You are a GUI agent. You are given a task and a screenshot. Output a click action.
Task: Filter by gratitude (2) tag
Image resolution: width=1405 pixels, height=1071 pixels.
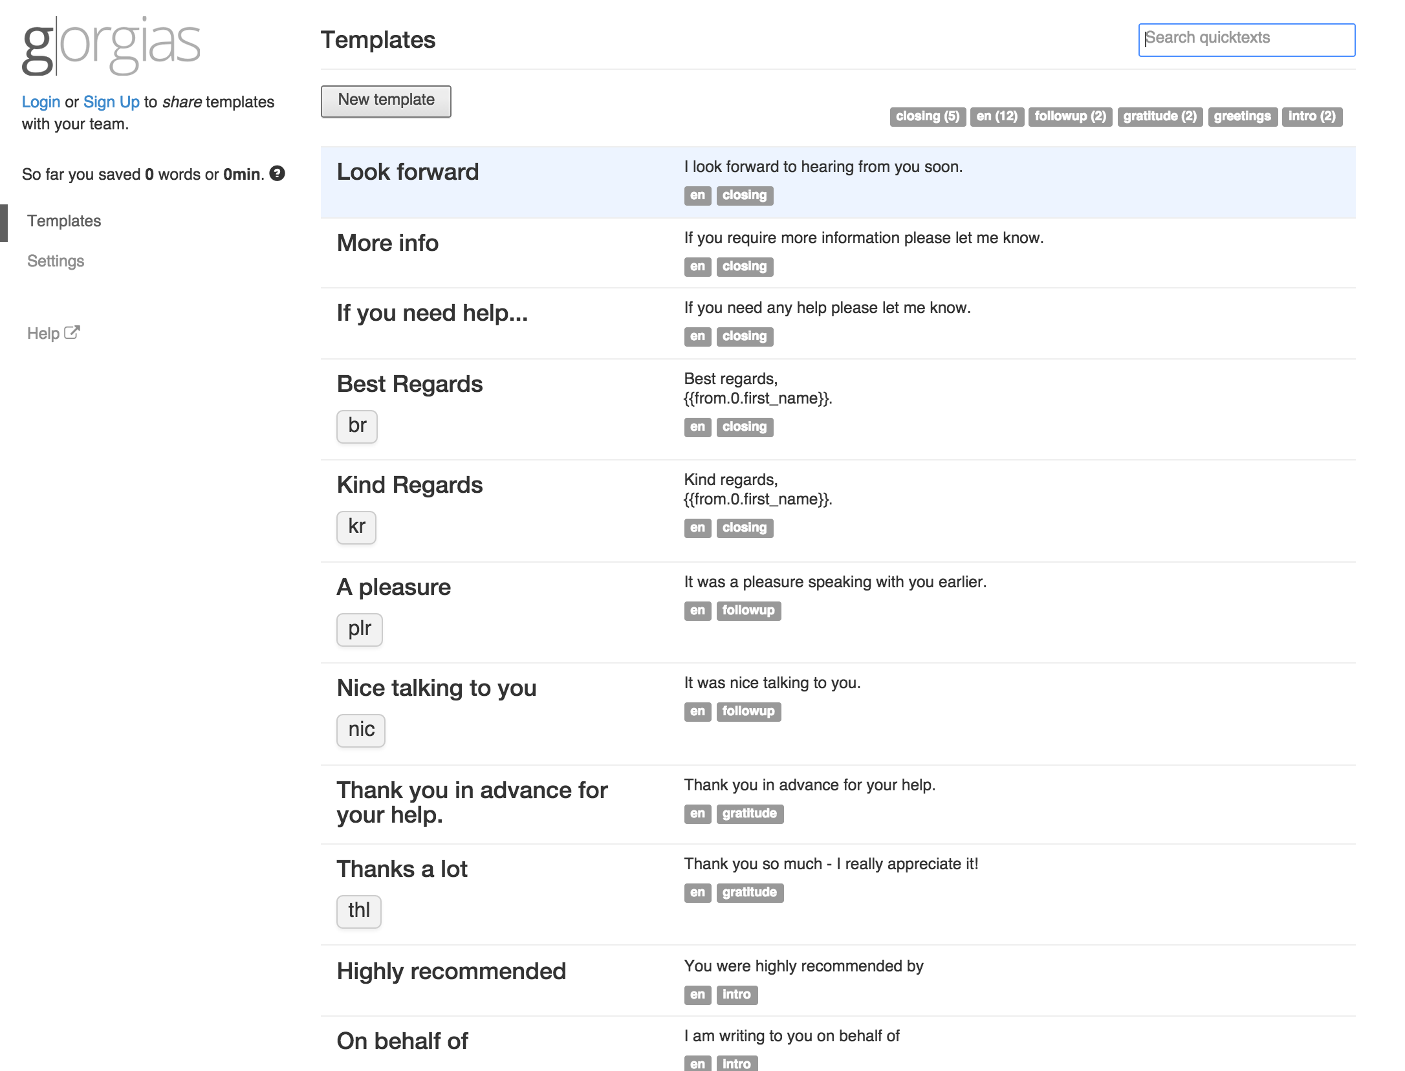(x=1159, y=116)
